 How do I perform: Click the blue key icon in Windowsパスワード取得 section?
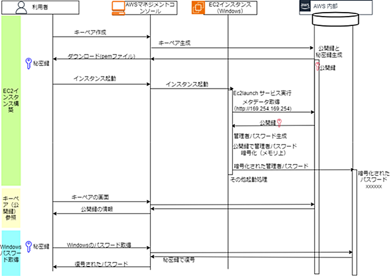29,247
